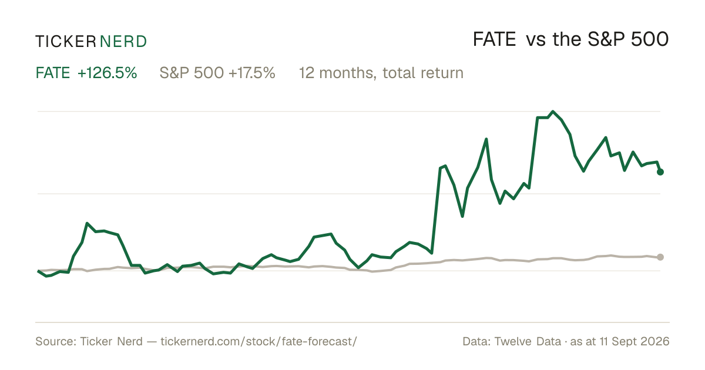This screenshot has width=705, height=370.
Task: Click the word NERD in the logo
Action: pyautogui.click(x=123, y=41)
